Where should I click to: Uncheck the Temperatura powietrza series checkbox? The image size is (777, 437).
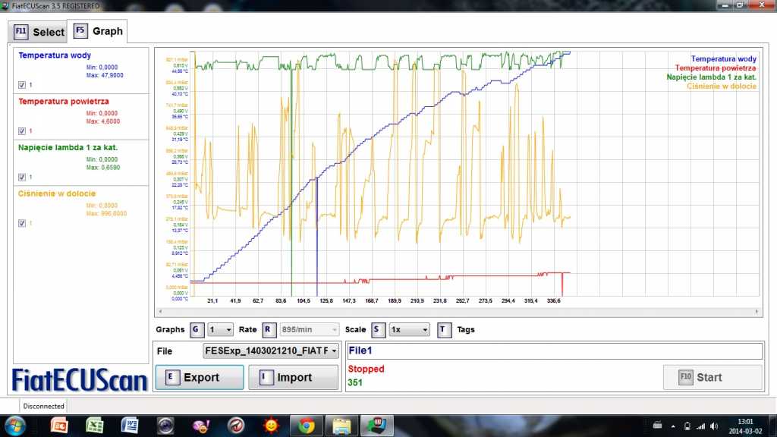coord(22,131)
